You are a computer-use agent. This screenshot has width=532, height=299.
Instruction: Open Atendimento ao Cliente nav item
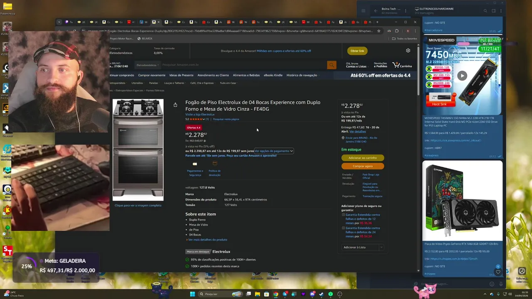click(x=213, y=75)
